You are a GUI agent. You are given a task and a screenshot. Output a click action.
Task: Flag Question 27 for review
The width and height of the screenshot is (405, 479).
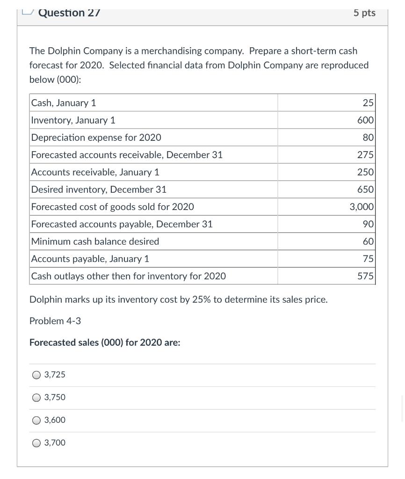tap(28, 10)
